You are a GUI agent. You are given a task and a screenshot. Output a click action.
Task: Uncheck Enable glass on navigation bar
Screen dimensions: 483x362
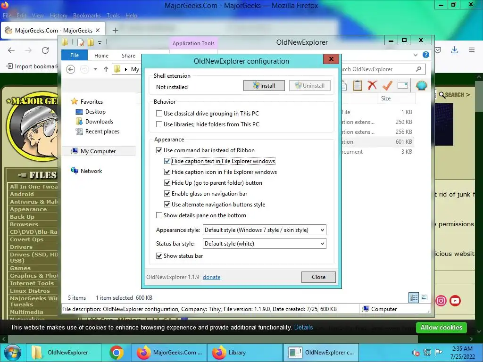click(x=167, y=193)
